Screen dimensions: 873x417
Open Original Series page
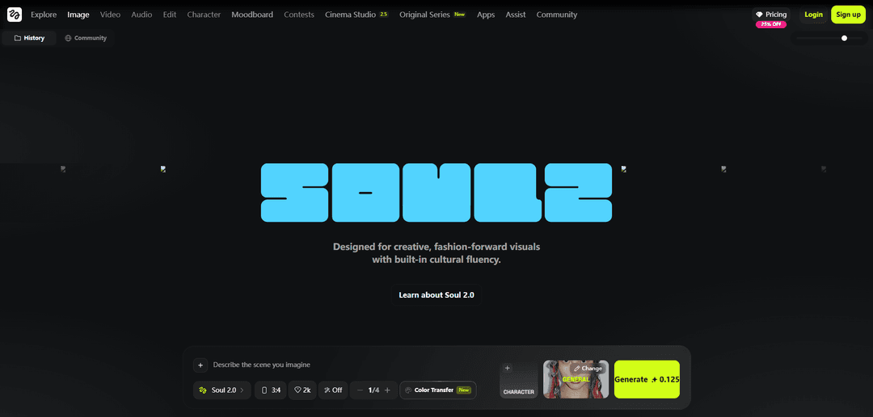click(x=432, y=15)
